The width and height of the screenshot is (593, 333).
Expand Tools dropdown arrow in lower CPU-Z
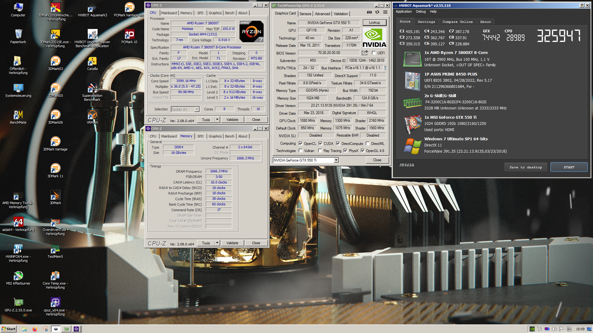coord(217,243)
